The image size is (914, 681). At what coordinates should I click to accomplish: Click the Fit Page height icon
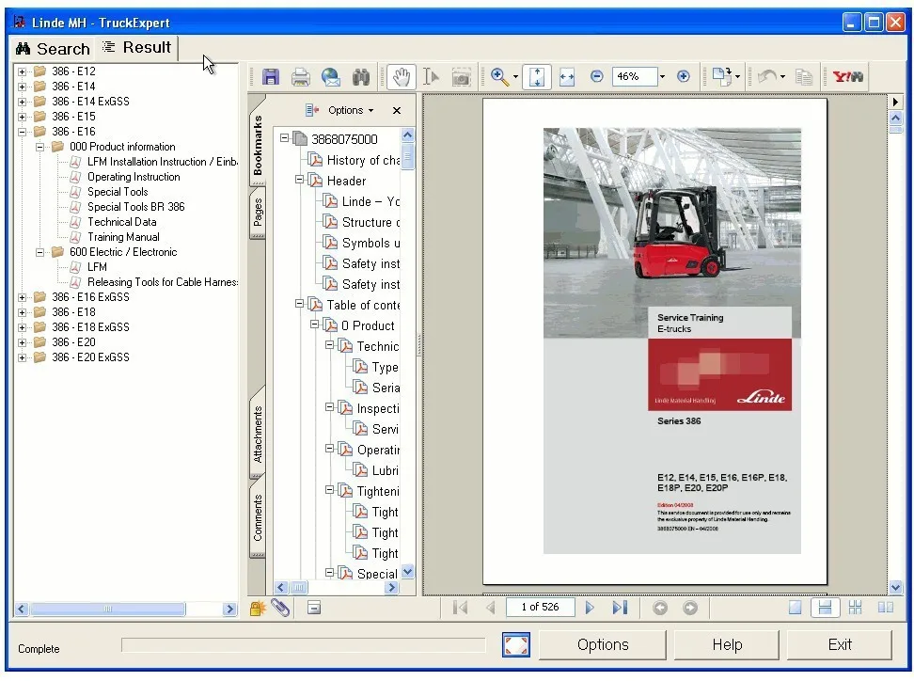tap(537, 77)
